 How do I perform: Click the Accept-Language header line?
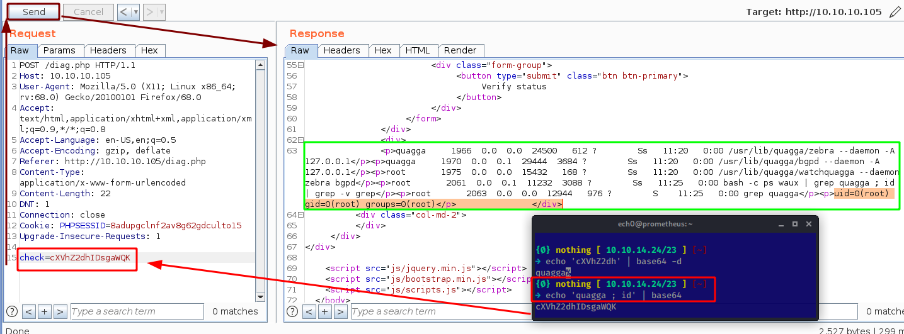[x=98, y=140]
